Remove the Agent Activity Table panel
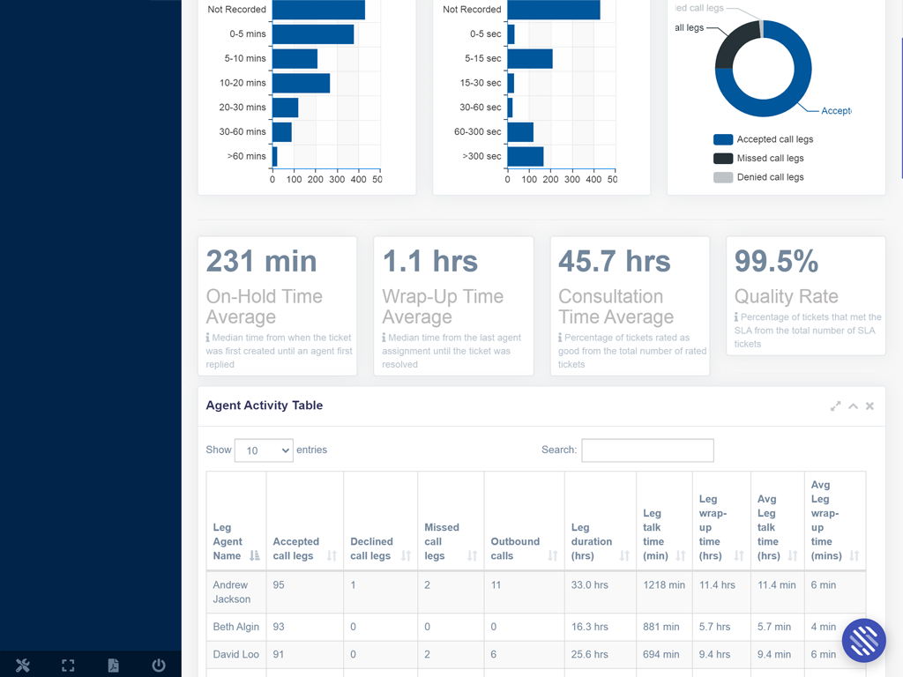 point(869,406)
